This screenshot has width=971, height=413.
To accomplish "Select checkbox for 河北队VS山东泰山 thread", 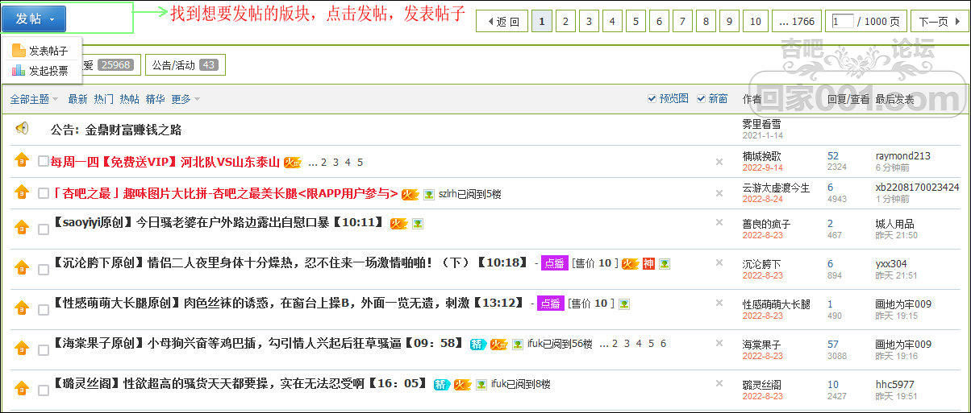I will pos(44,161).
